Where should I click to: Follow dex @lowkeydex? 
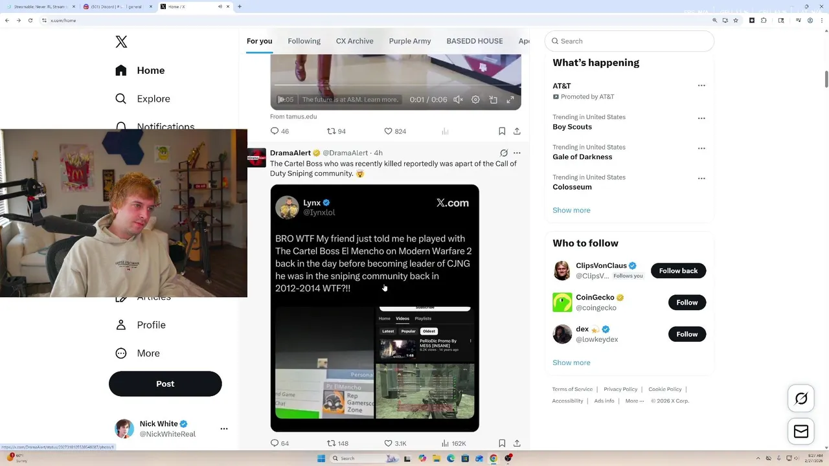(x=687, y=334)
